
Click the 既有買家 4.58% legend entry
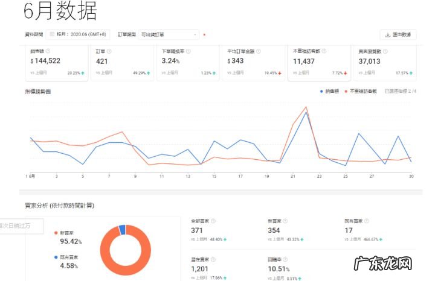(x=66, y=262)
